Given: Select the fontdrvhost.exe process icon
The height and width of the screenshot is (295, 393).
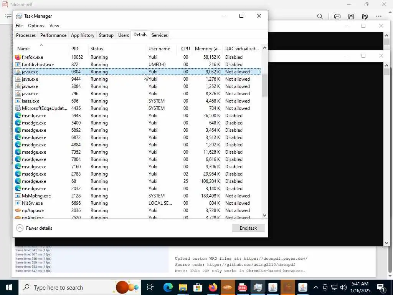Looking at the screenshot, I should click(x=18, y=65).
